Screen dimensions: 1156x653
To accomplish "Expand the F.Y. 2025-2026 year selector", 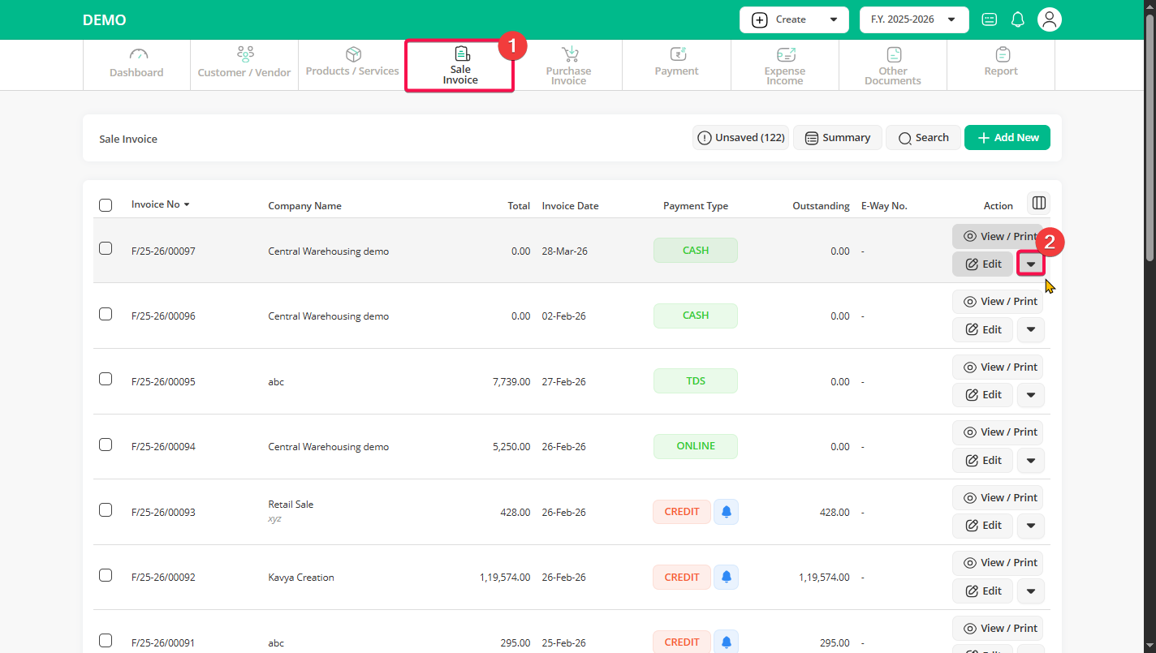I will (x=913, y=19).
